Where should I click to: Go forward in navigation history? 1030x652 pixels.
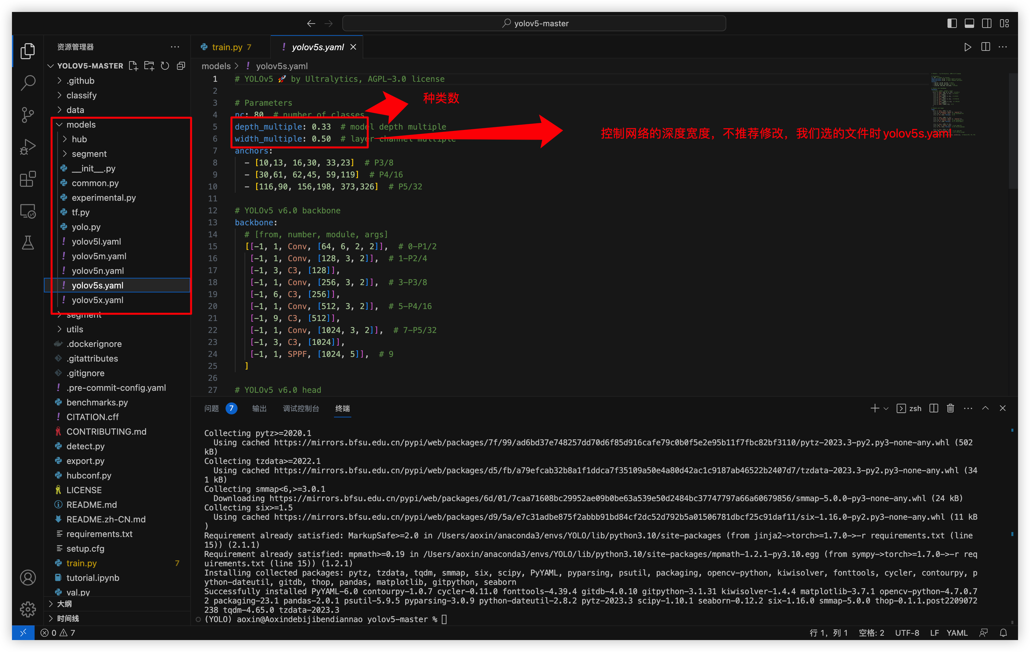tap(328, 24)
